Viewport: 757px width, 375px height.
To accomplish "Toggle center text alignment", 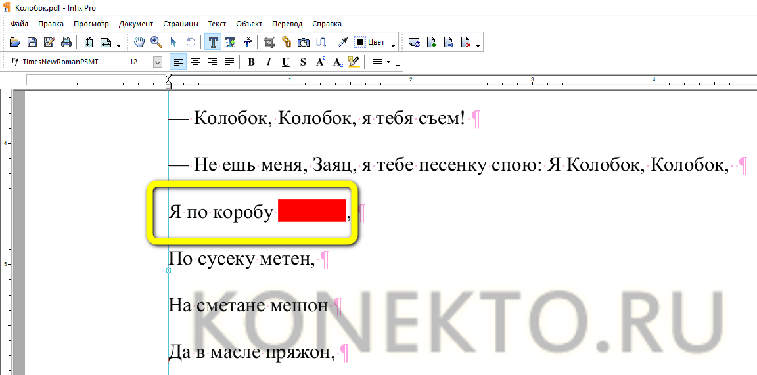I will pos(195,62).
